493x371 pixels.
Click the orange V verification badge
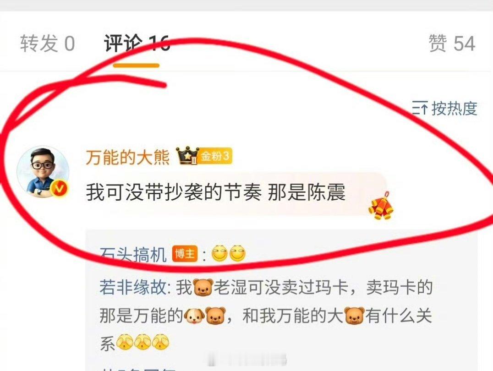point(60,189)
